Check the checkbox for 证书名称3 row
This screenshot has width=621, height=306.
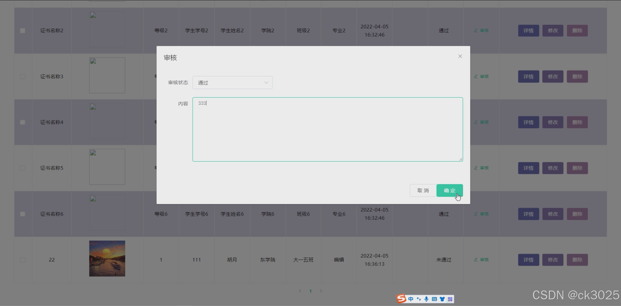(23, 76)
